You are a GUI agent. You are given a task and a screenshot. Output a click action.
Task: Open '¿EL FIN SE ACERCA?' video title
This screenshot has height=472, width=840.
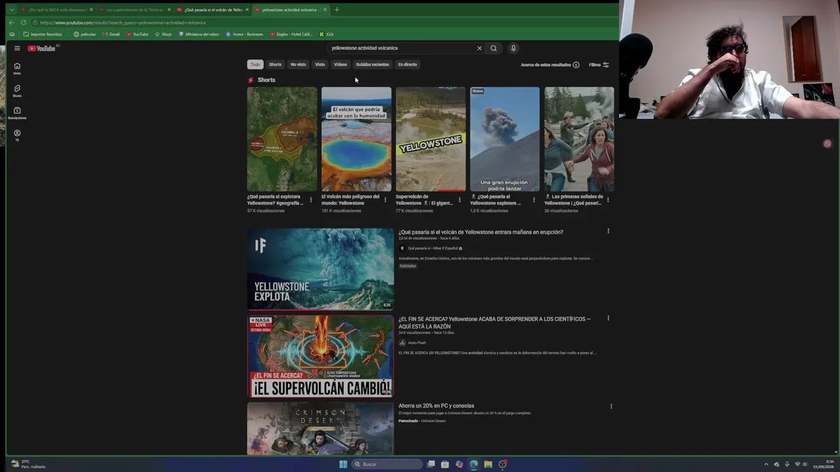click(x=494, y=323)
